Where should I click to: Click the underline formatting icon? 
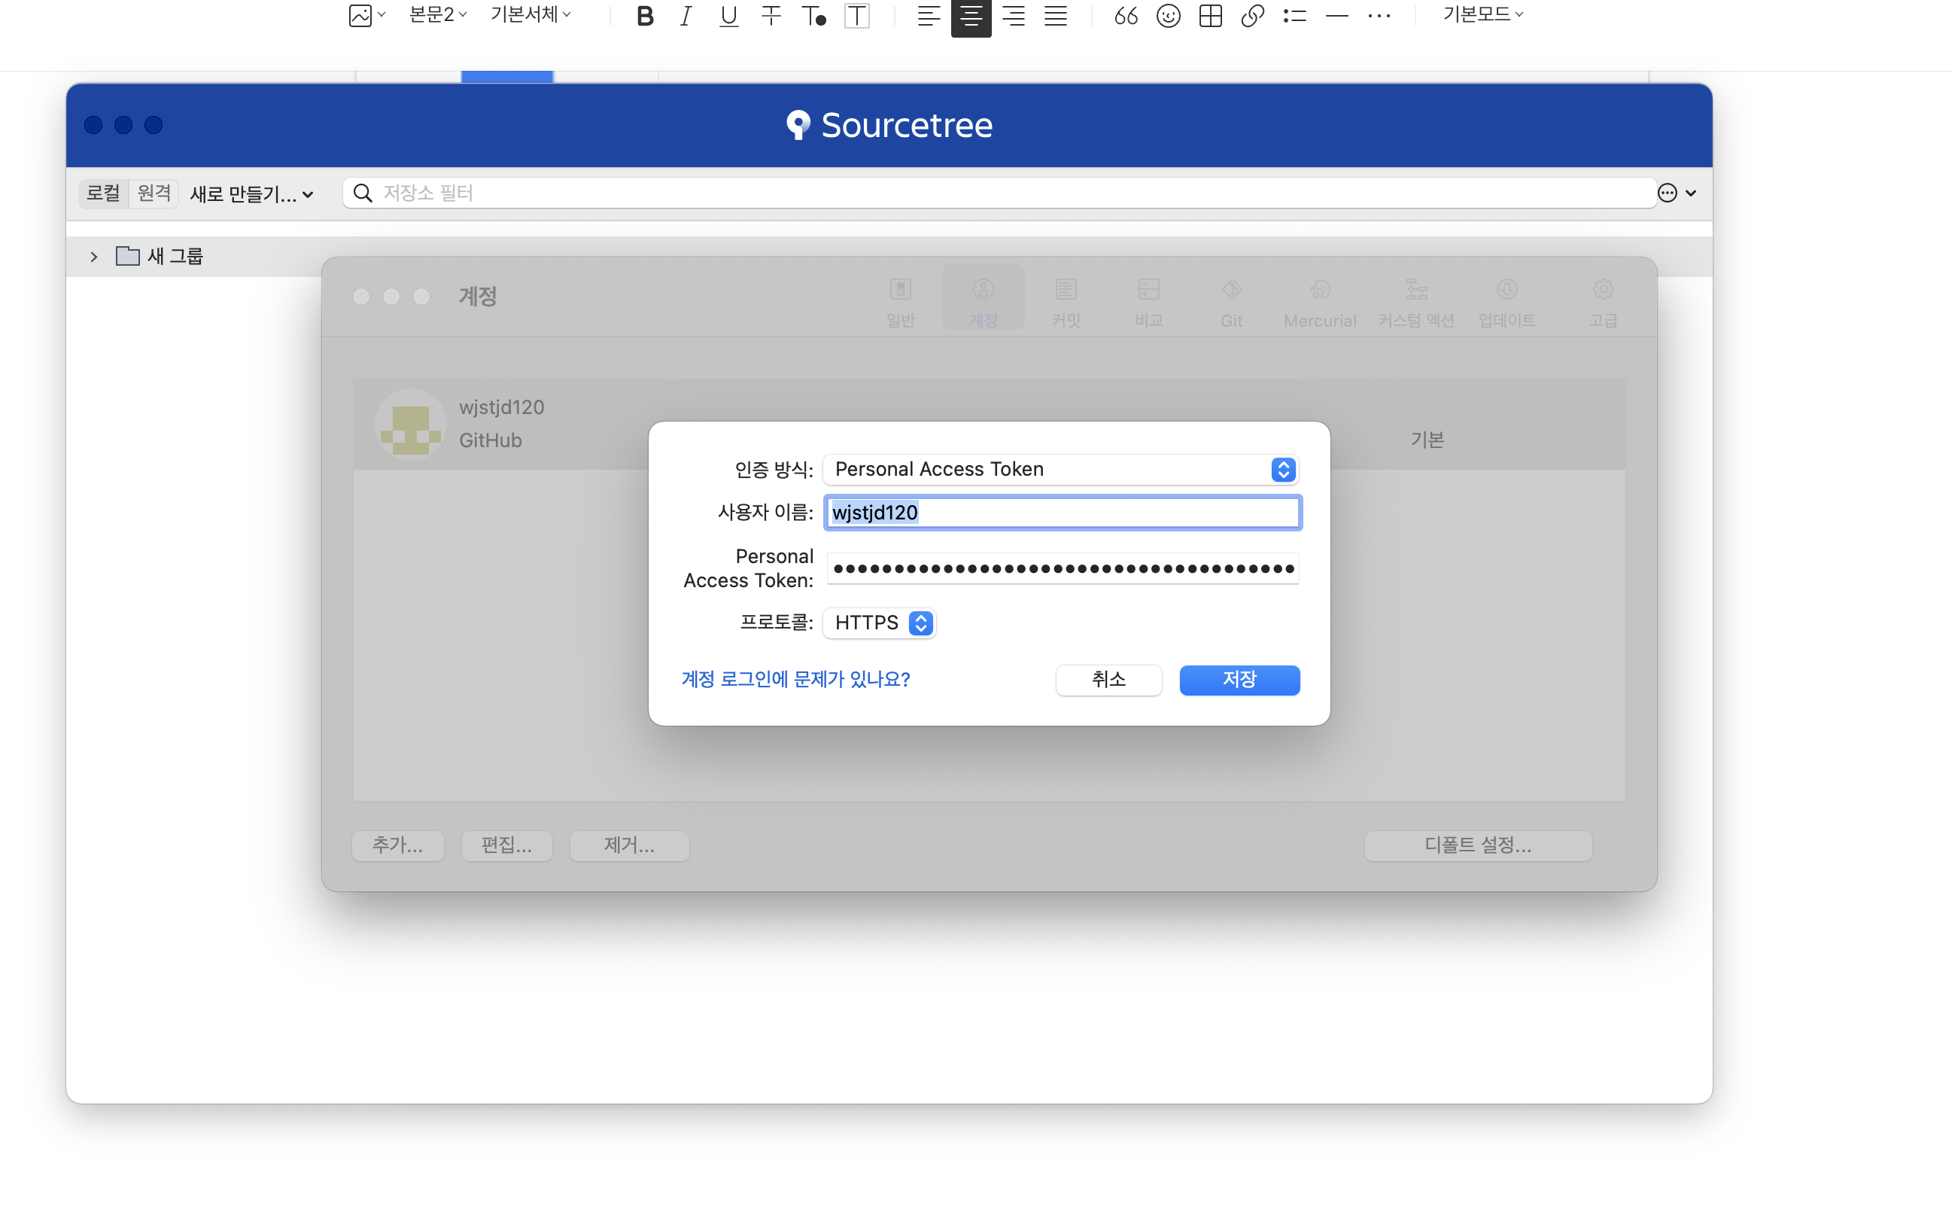(728, 15)
